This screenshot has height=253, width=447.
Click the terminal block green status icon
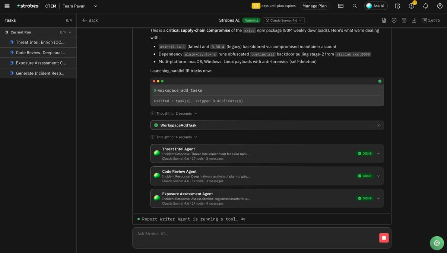pos(380,81)
